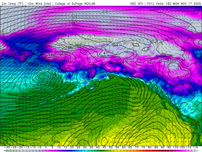Click the 75 value on temperature scale
The image size is (202, 152).
click(x=143, y=147)
